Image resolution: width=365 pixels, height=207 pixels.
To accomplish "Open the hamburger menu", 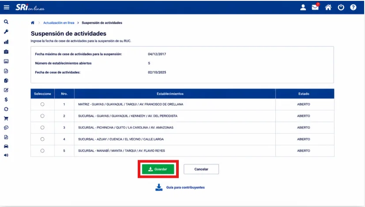I will (x=7, y=7).
